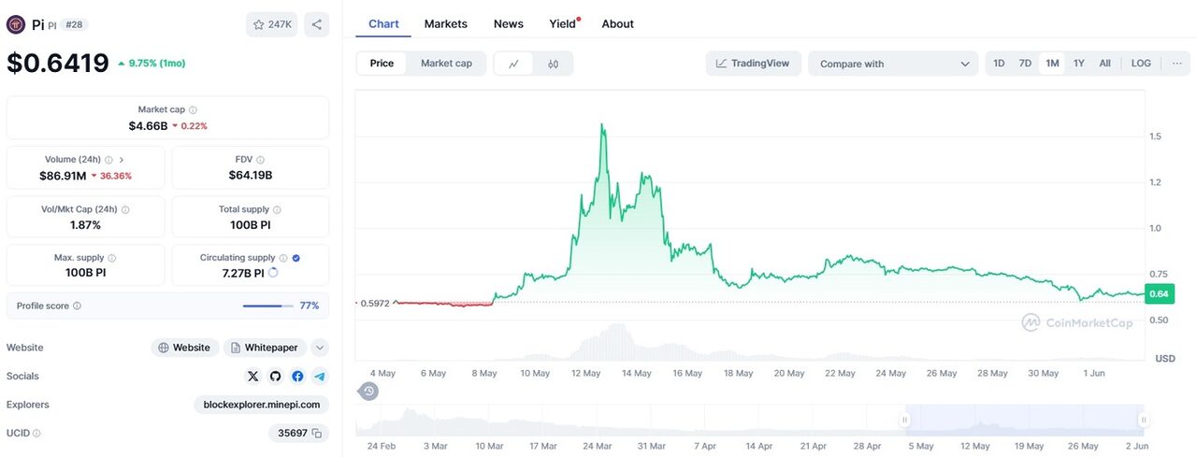Open the News tab
Screen dimensions: 1197x457
click(509, 24)
